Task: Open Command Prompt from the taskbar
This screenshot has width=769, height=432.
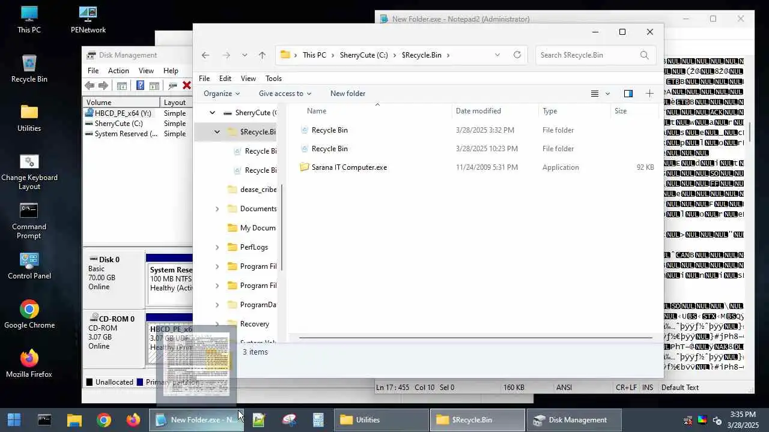Action: point(44,420)
